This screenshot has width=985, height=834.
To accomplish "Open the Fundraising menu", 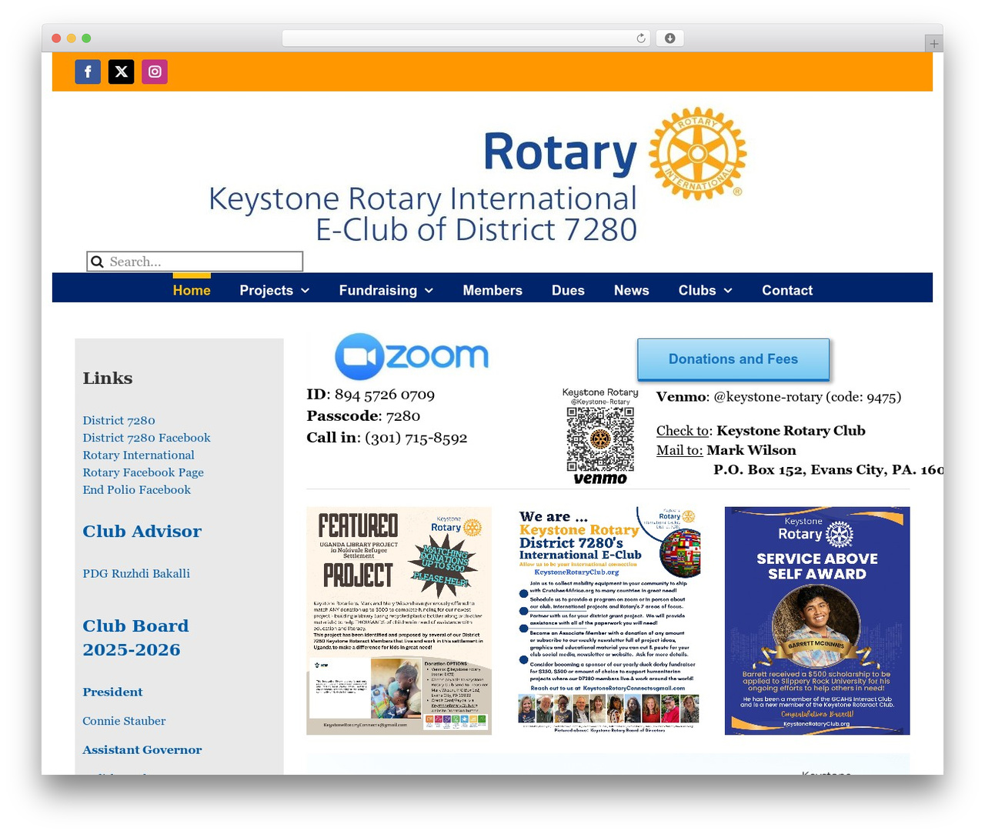I will coord(378,290).
